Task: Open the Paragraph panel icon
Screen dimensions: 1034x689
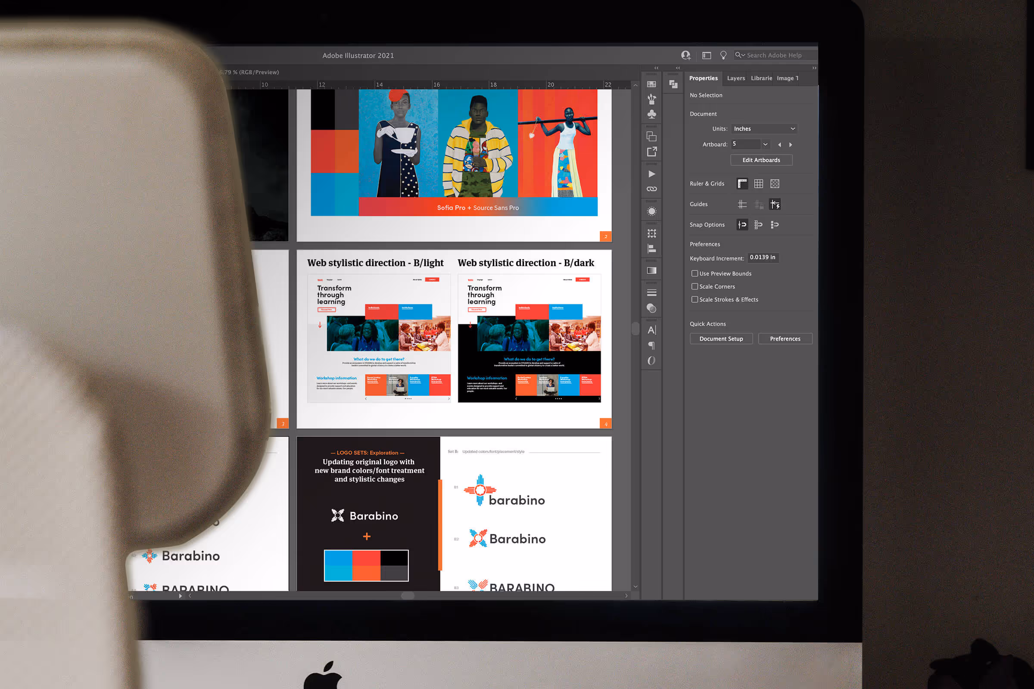Action: 651,345
